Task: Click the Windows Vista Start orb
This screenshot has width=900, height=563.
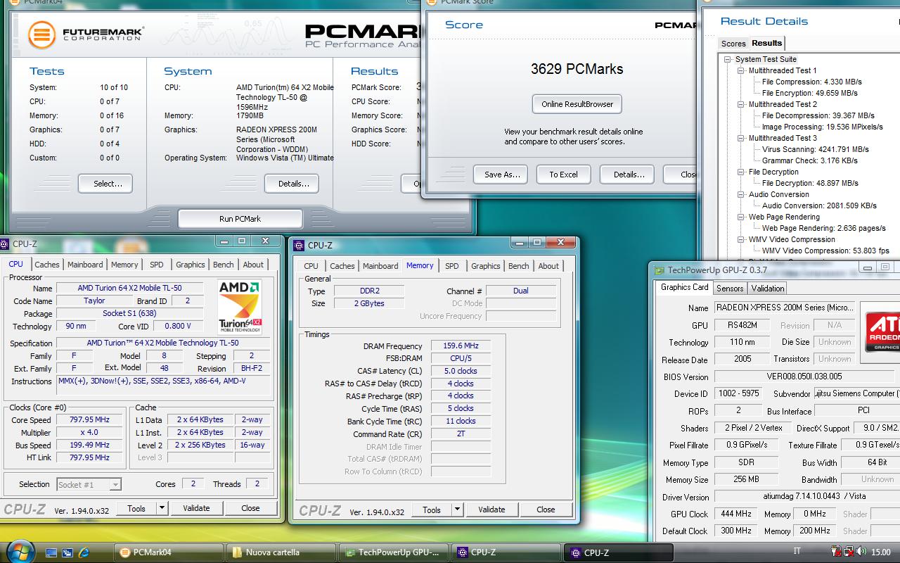Action: click(x=20, y=551)
